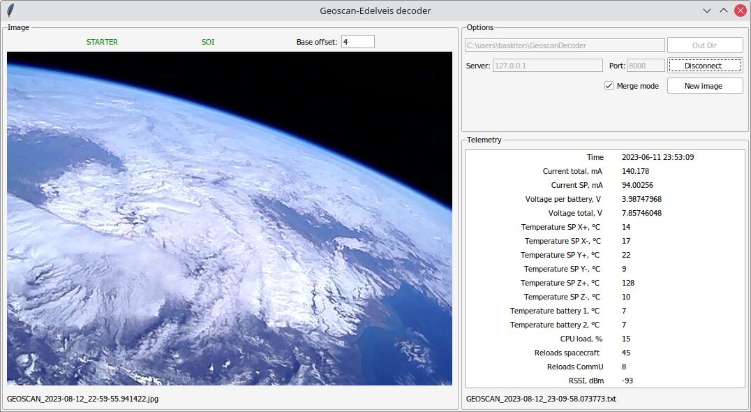The image size is (751, 412).
Task: Click the Reloads CommU label
Action: 575,367
